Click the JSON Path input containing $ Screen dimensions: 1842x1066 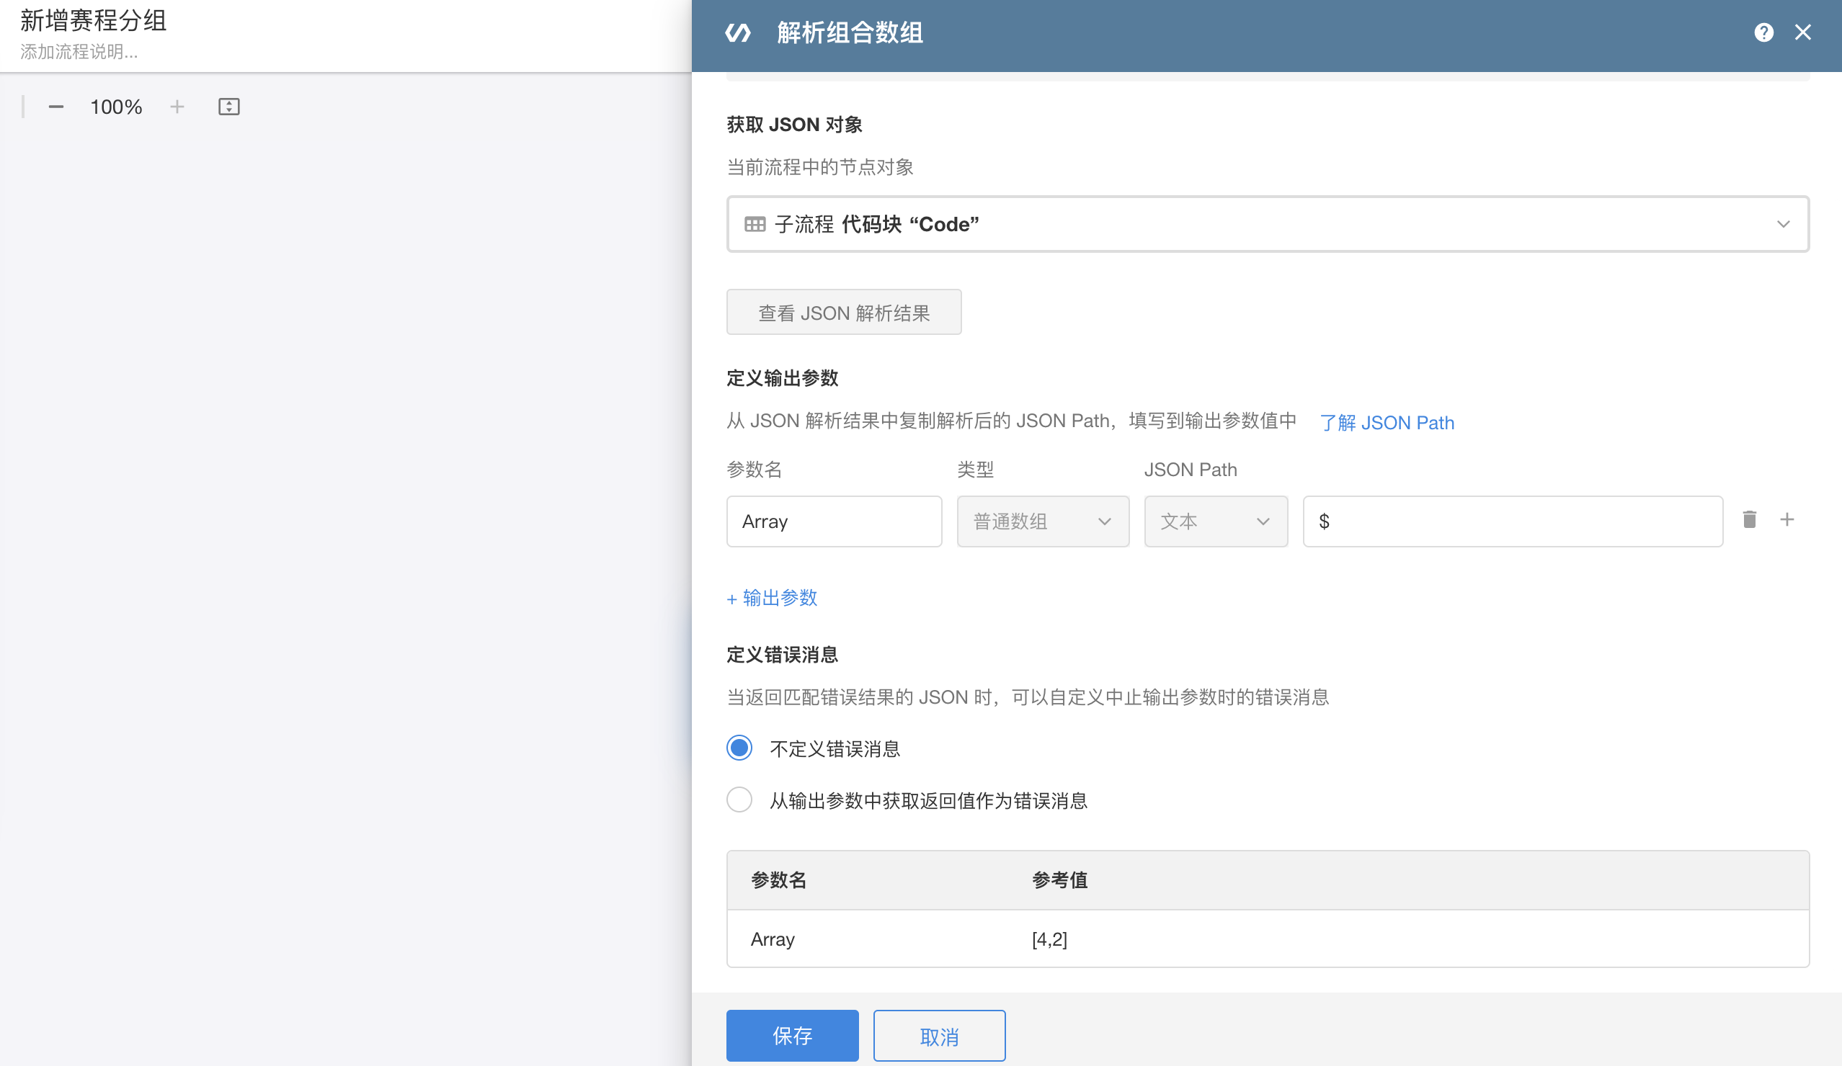click(x=1512, y=521)
